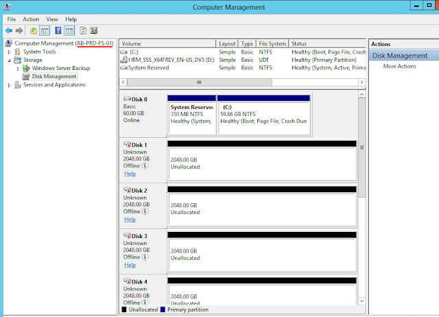Click the disk view vertical scrollbar thumb
Image resolution: width=439 pixels, height=317 pixels.
[361, 148]
